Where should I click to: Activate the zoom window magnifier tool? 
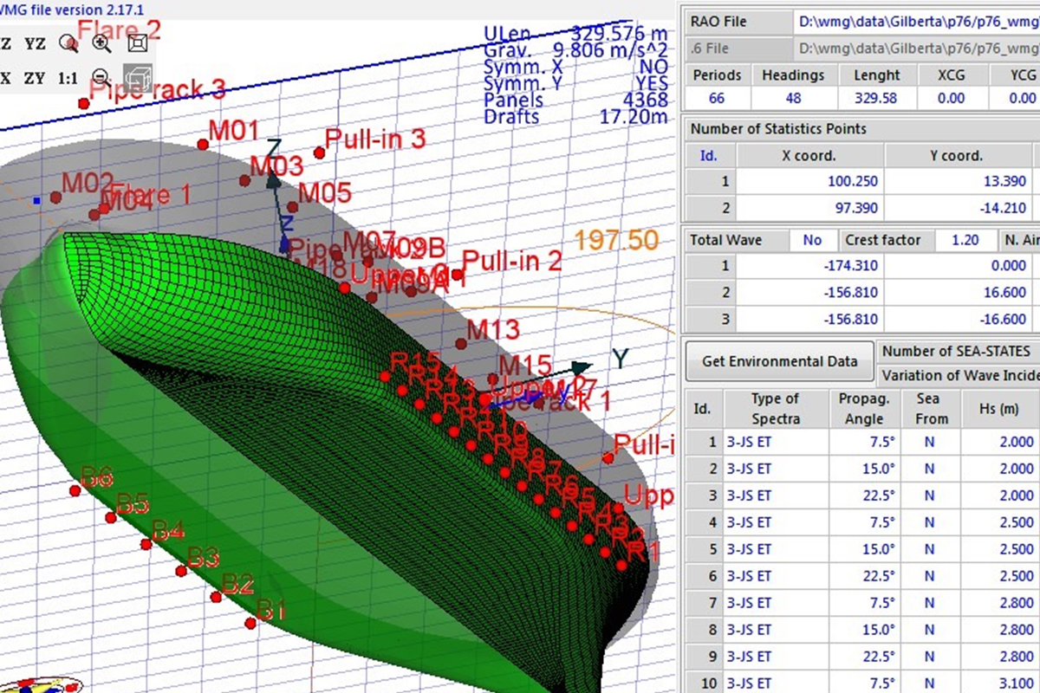point(68,43)
